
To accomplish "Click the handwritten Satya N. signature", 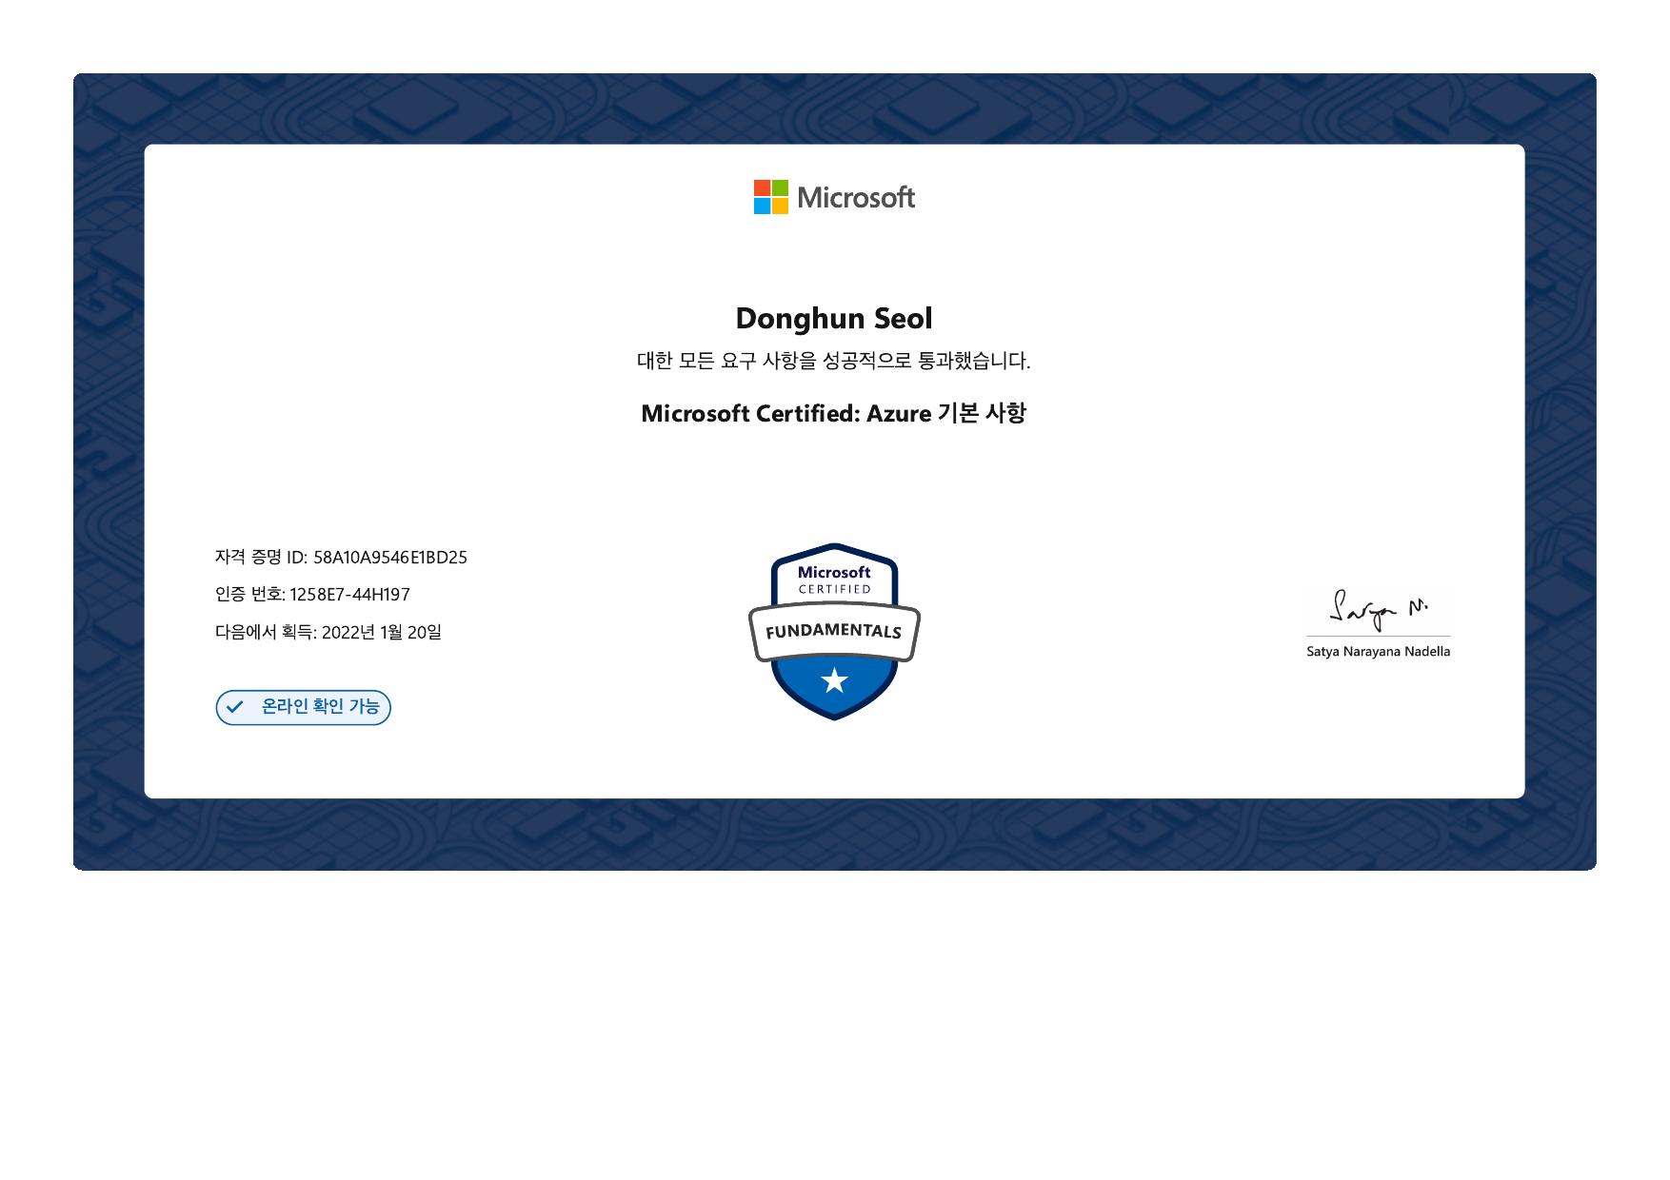I will pyautogui.click(x=1377, y=609).
